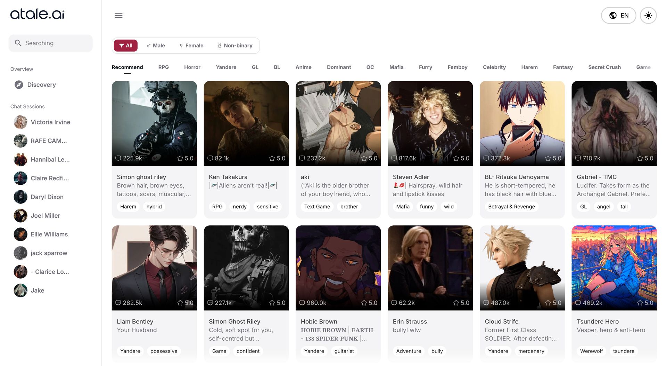The image size is (667, 366).
Task: Open the atale.ai logo
Action: (x=37, y=15)
